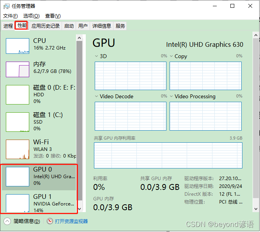Open the Video Processing engine dropdown chevron
Image resolution: width=260 pixels, height=232 pixels.
172,96
